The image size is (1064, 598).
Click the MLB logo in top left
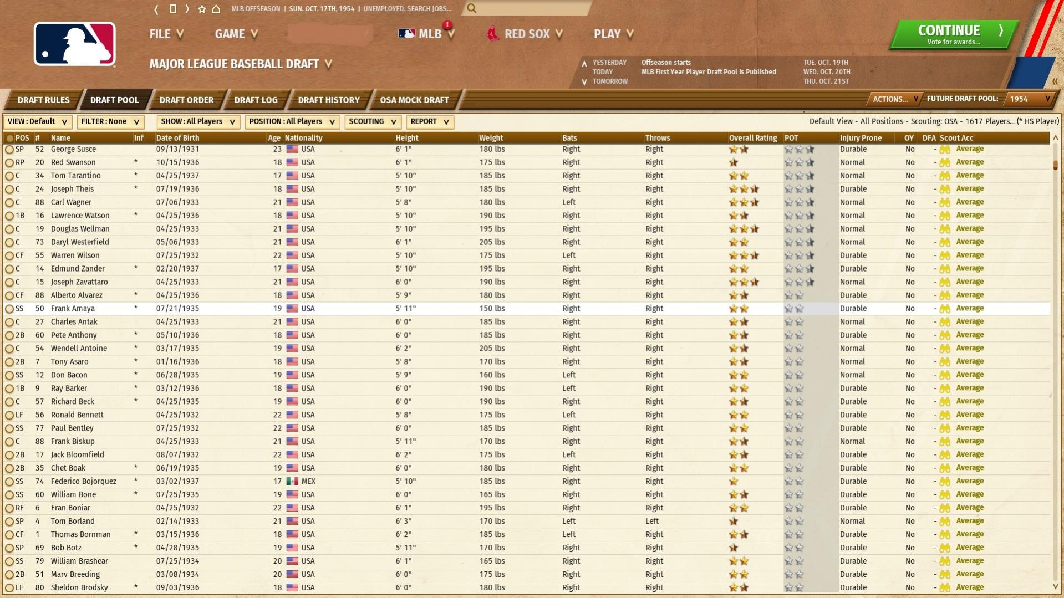tap(75, 44)
